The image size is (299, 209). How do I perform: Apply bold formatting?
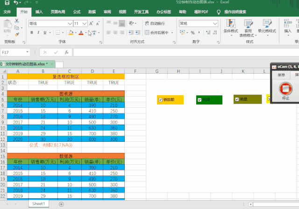(x=32, y=33)
